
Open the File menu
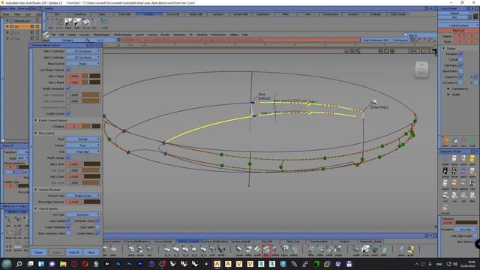53,35
